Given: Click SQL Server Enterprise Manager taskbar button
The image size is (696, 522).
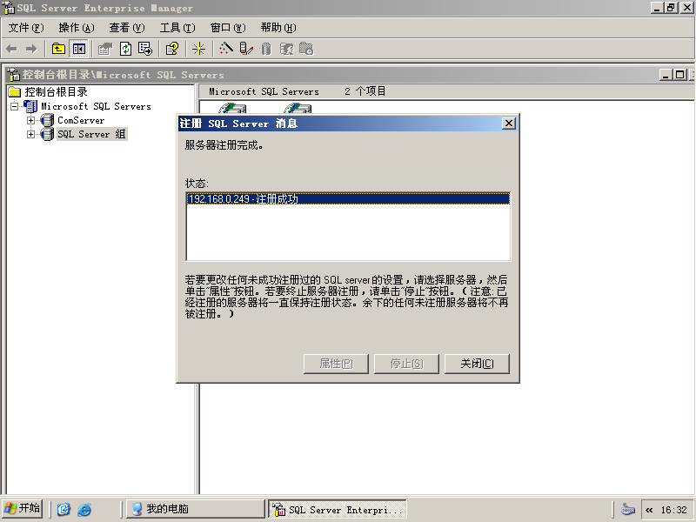Looking at the screenshot, I should point(338,509).
